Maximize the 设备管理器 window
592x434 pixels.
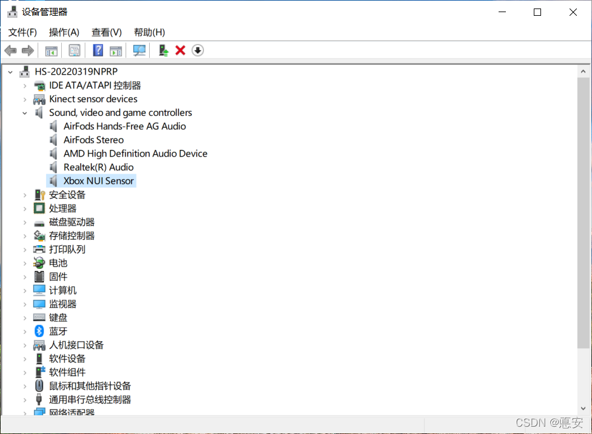(537, 12)
